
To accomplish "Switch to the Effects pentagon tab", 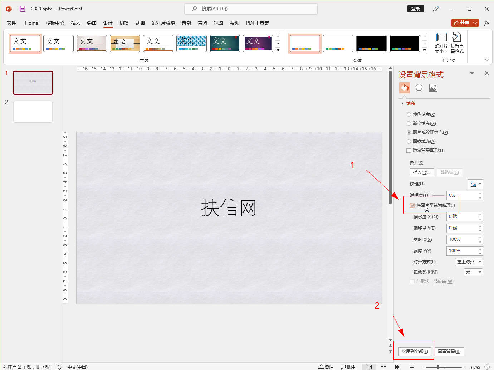I will (419, 88).
